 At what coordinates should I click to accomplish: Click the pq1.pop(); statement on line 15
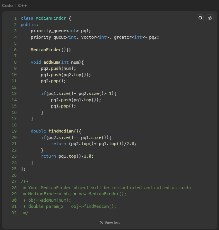click(x=63, y=106)
